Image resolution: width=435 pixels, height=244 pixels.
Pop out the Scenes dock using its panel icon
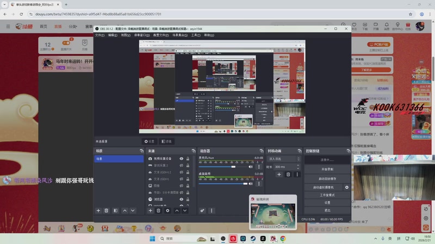click(142, 151)
